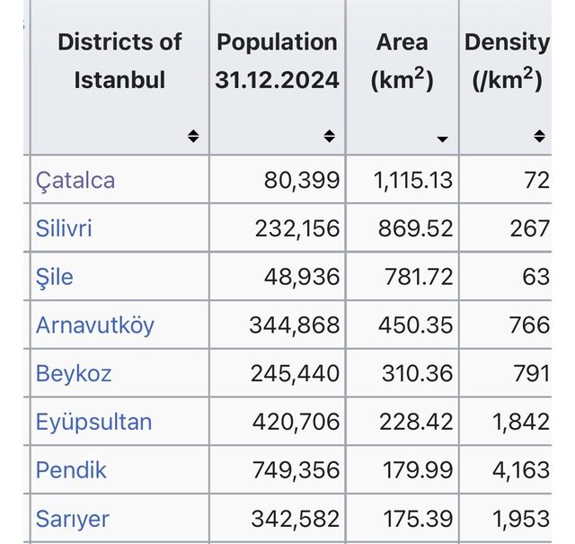Open the Arnavutköy district page
Image resolution: width=575 pixels, height=544 pixels.
95,325
